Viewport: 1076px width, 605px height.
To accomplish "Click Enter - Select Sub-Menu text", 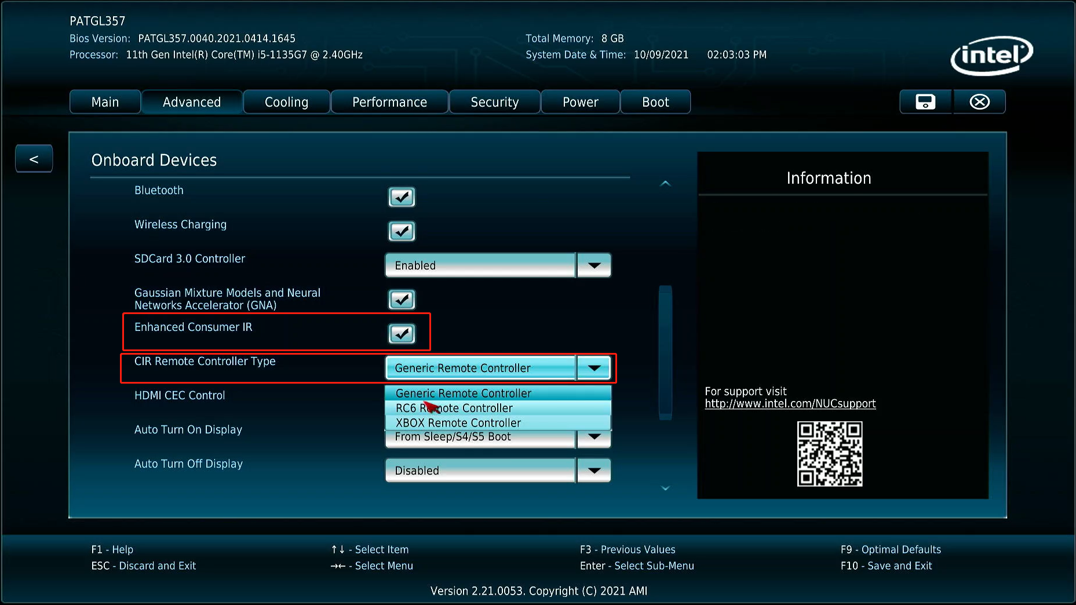I will (x=637, y=566).
